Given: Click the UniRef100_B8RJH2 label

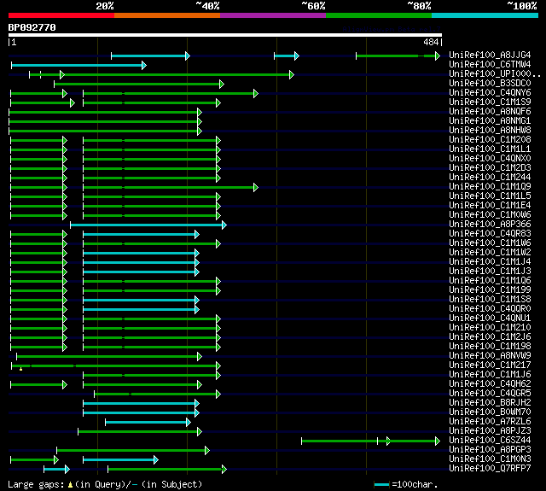Looking at the screenshot, I should pyautogui.click(x=490, y=403).
